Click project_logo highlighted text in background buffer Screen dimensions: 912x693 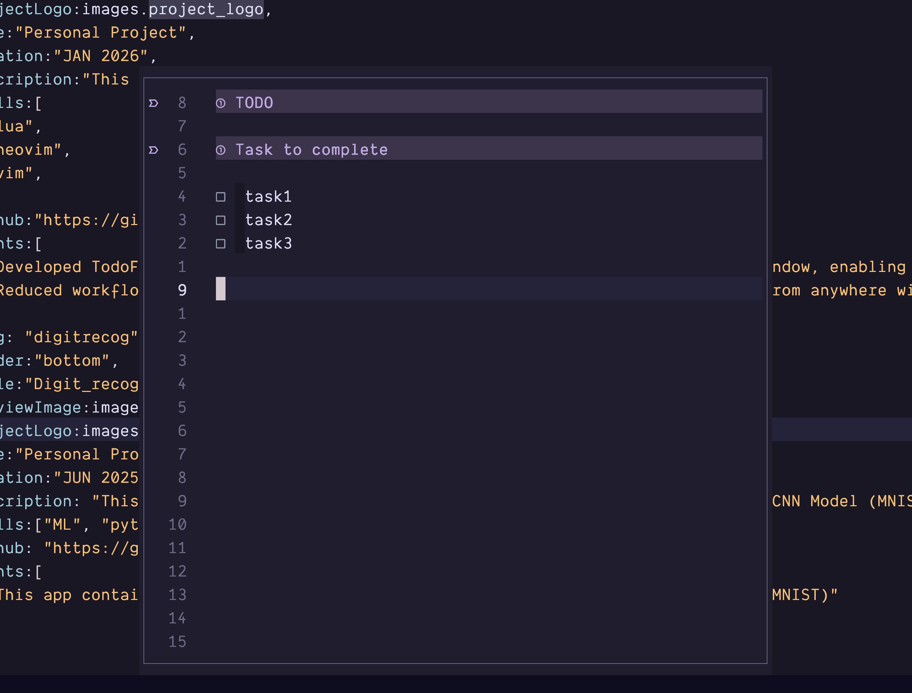click(x=206, y=10)
